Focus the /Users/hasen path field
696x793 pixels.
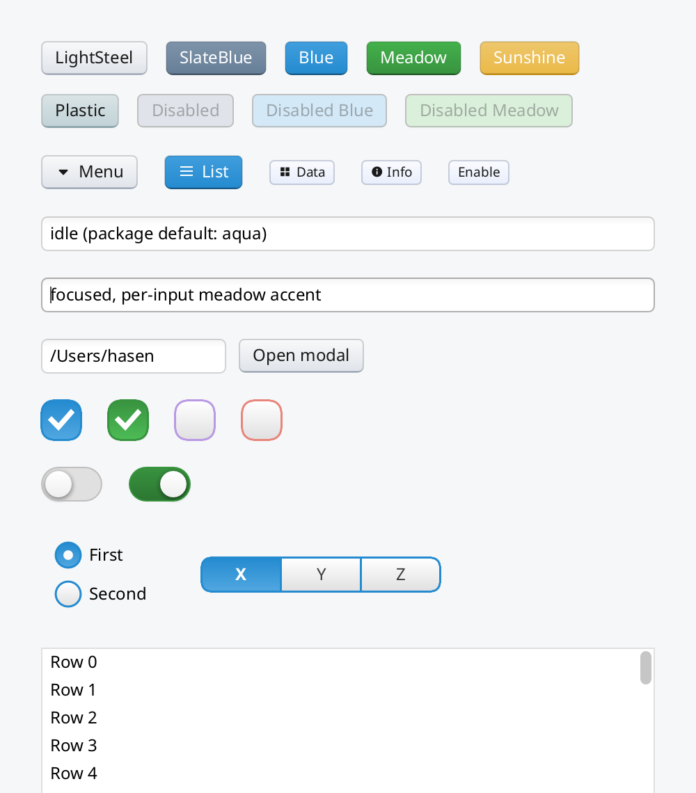134,356
